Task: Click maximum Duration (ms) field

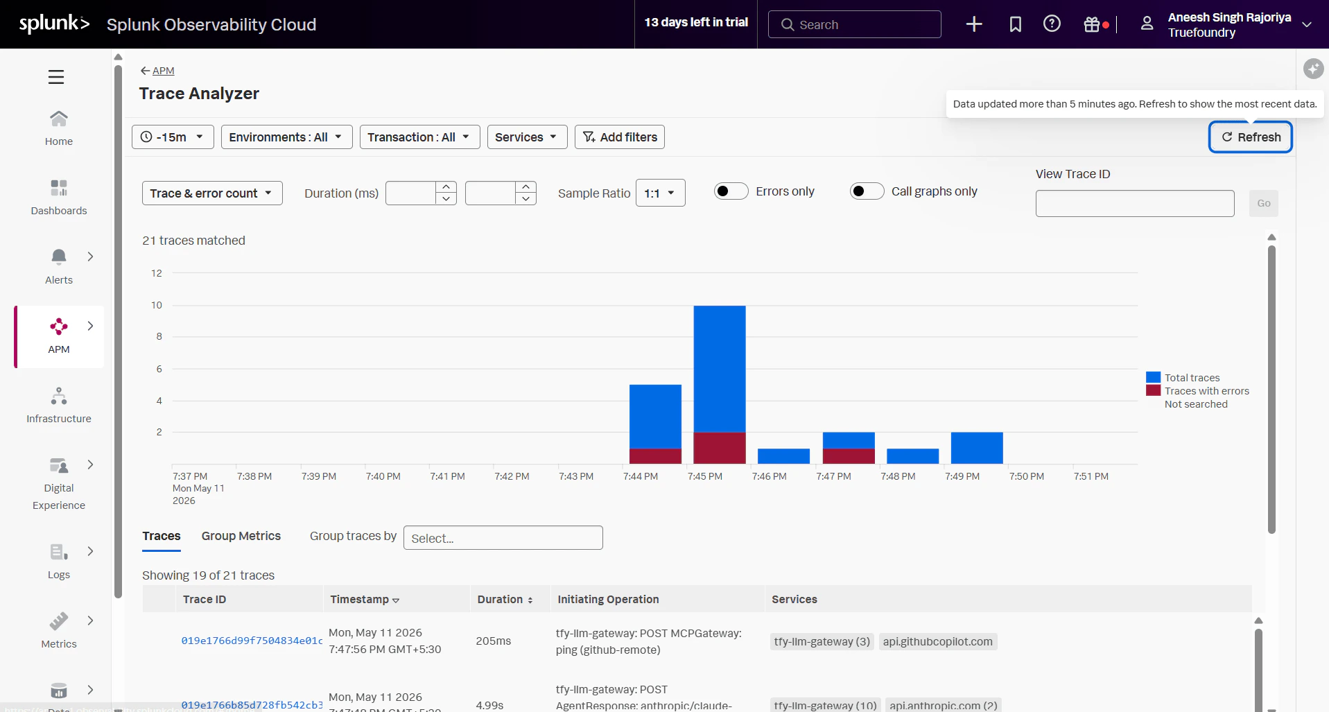Action: (491, 193)
